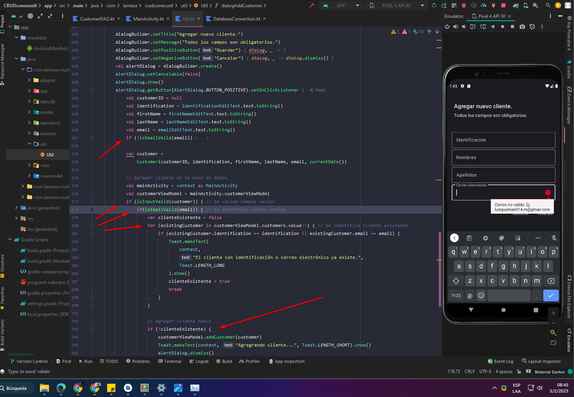Build the project with the hammer icon
Screen dimensions: 574x397
pyautogui.click(x=312, y=5)
